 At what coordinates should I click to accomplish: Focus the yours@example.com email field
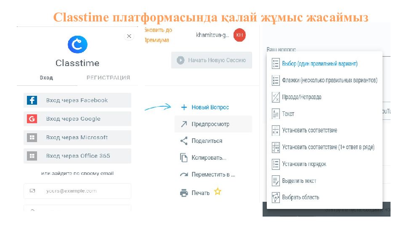(77, 191)
